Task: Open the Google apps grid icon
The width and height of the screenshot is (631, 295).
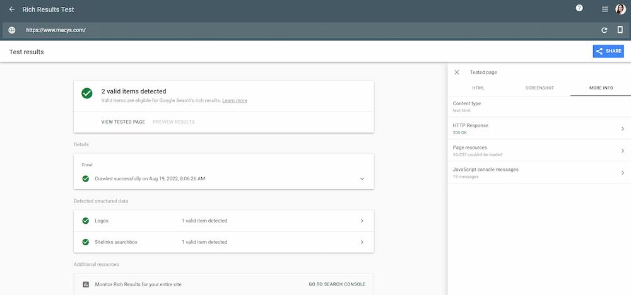Action: coord(605,9)
